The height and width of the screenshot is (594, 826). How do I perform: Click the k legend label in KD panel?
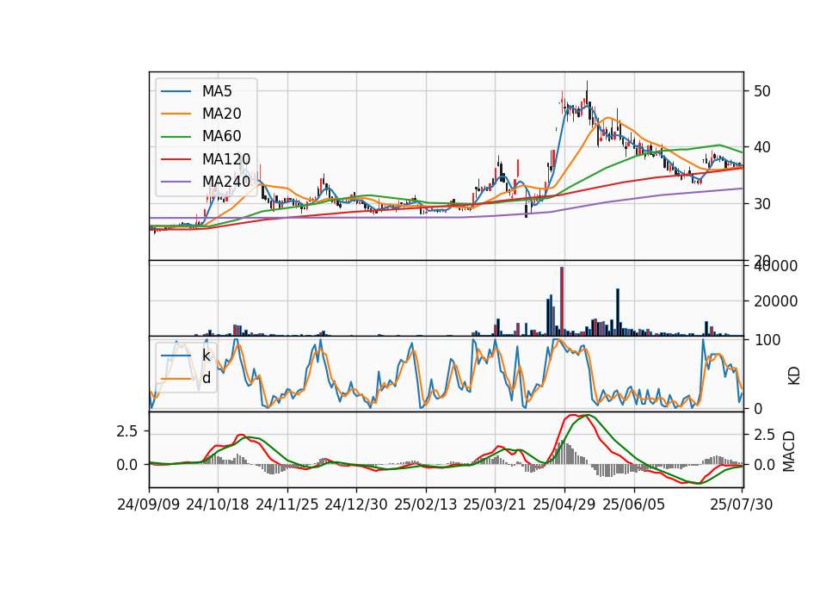point(206,356)
